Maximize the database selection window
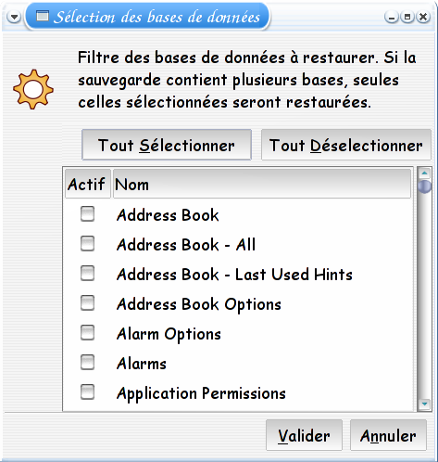The height and width of the screenshot is (462, 438). click(407, 17)
